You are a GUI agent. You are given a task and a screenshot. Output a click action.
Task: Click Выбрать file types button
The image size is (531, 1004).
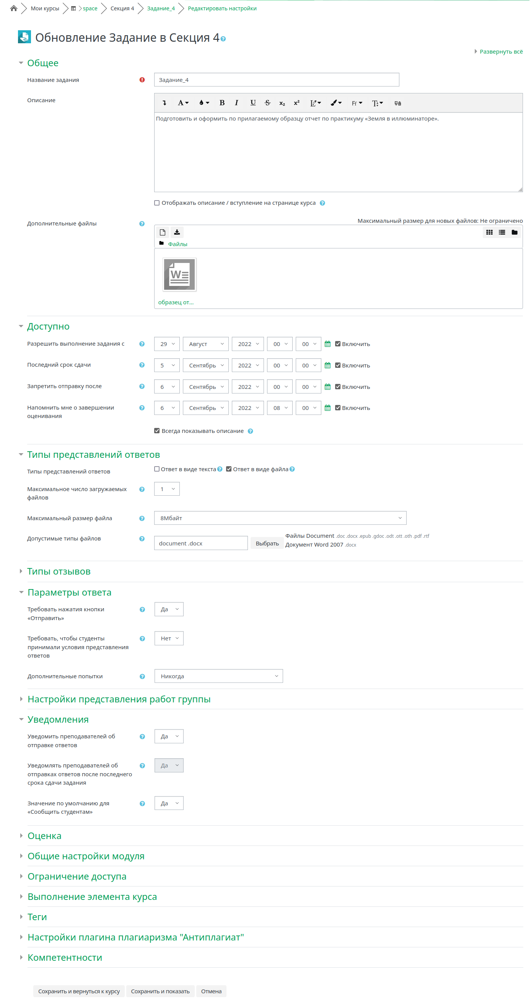267,543
